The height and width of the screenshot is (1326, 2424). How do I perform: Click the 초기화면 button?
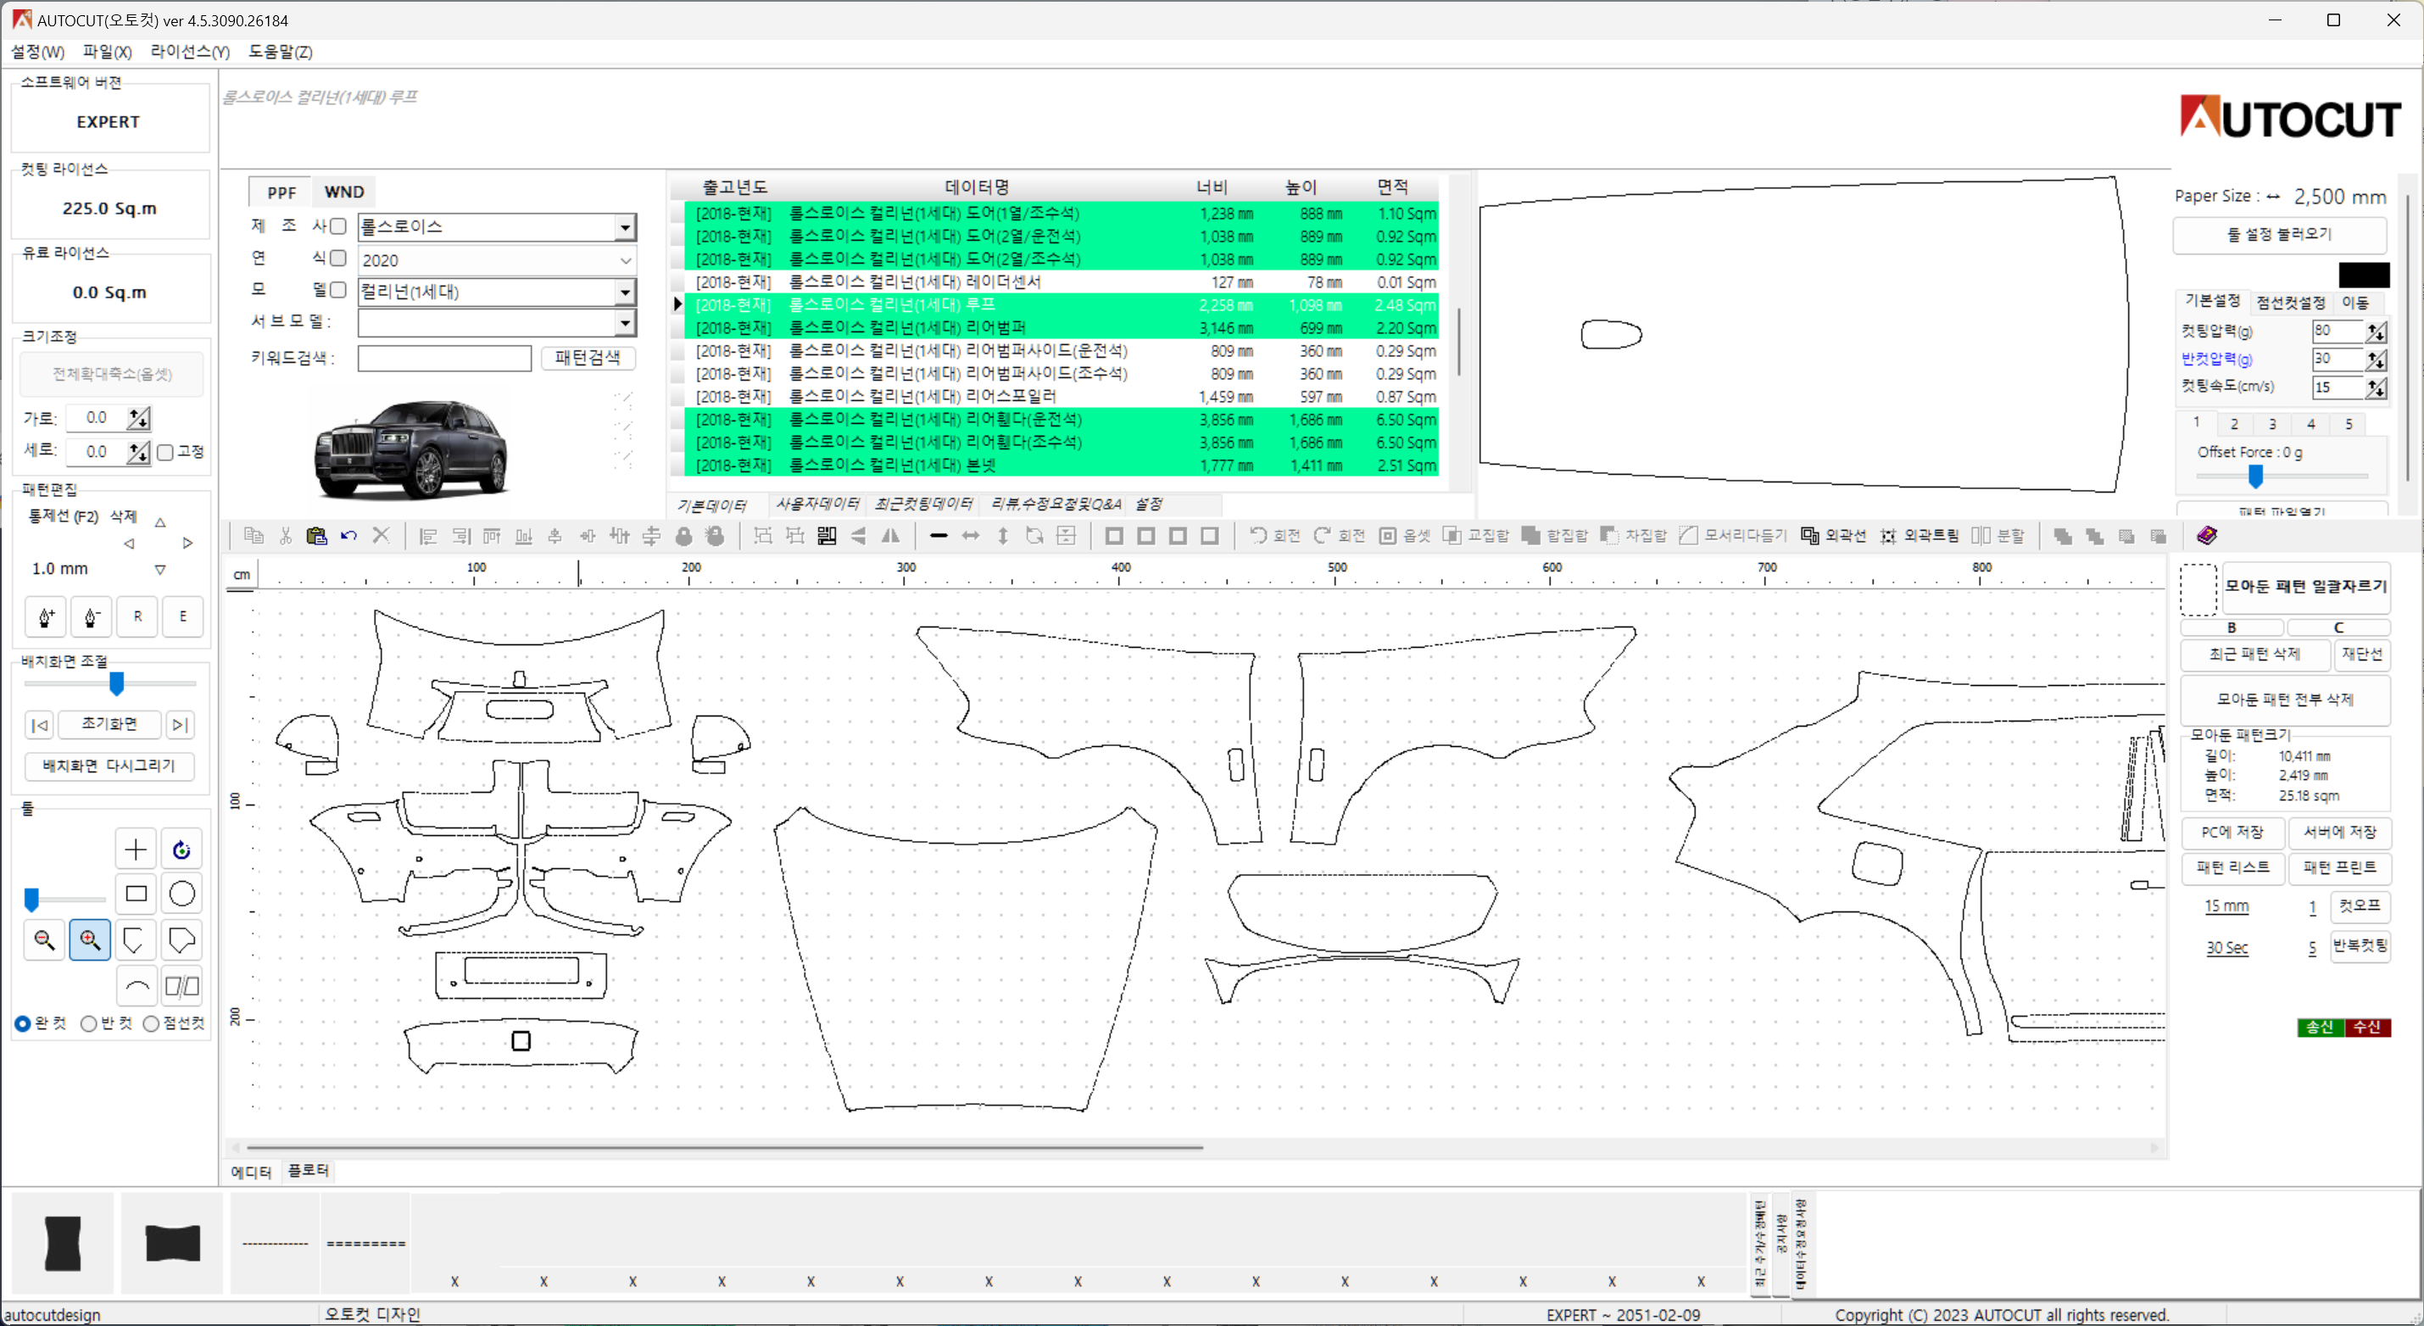[x=109, y=724]
